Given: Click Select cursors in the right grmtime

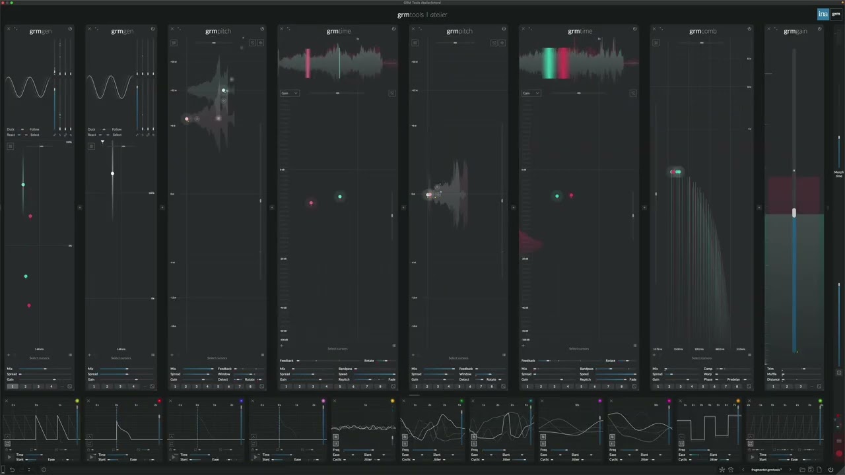Looking at the screenshot, I should (x=579, y=349).
